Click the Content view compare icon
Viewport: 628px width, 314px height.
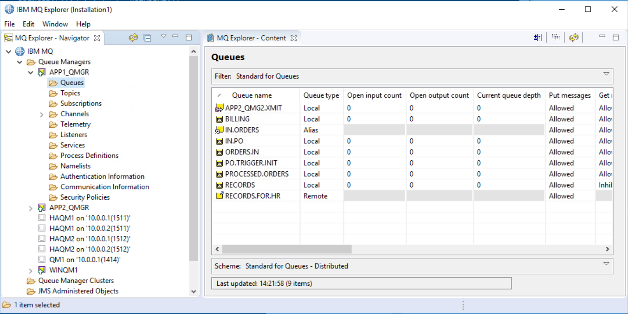(x=538, y=38)
